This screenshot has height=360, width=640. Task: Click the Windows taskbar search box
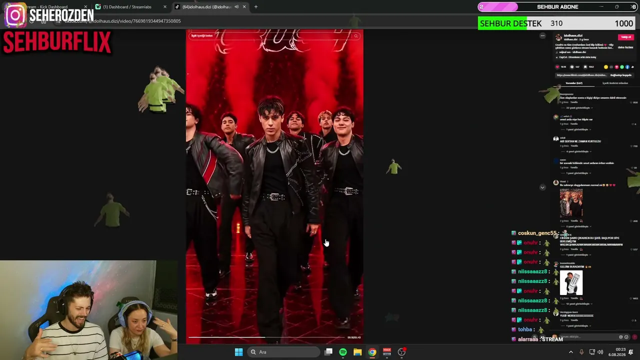pos(284,352)
